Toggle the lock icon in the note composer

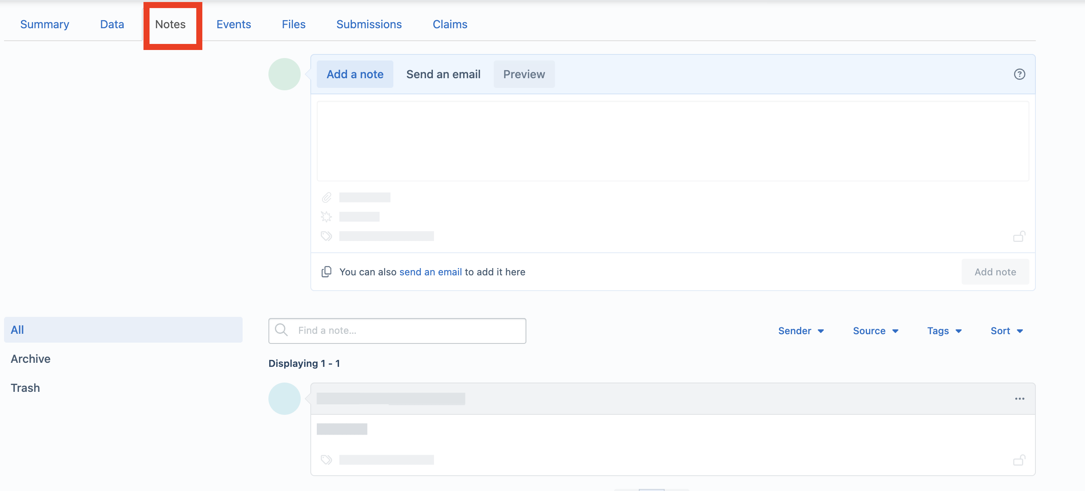1019,236
